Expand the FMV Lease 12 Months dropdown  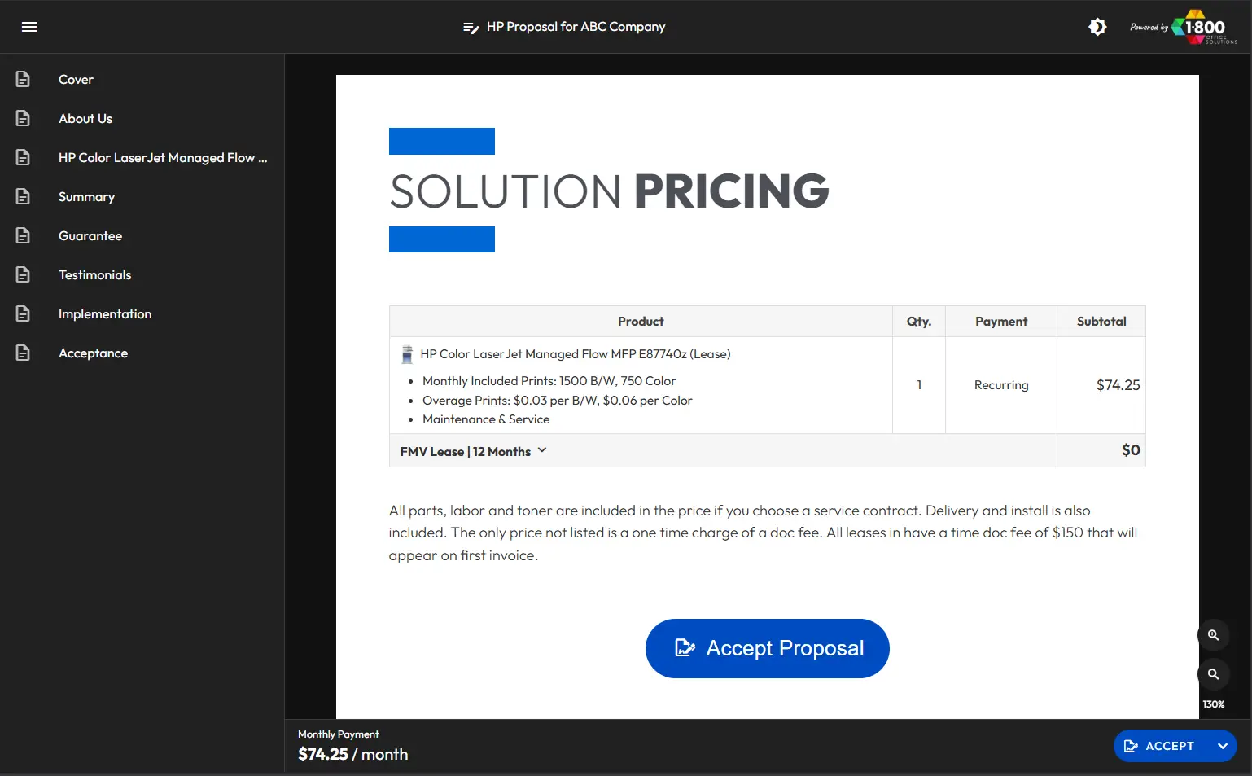(x=473, y=451)
